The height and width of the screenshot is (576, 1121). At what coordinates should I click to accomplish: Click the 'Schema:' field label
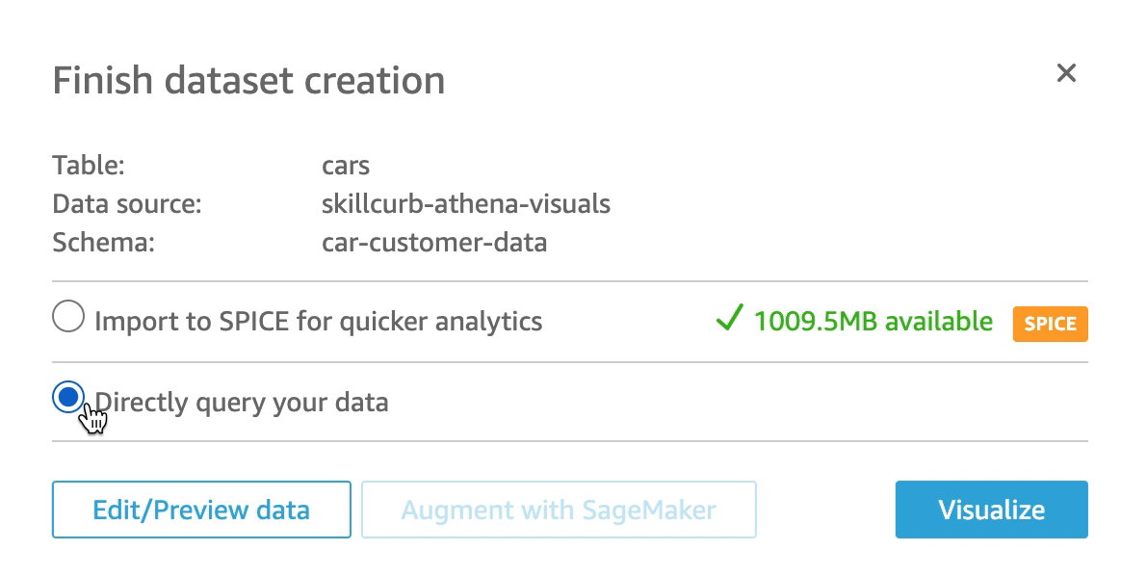(104, 242)
